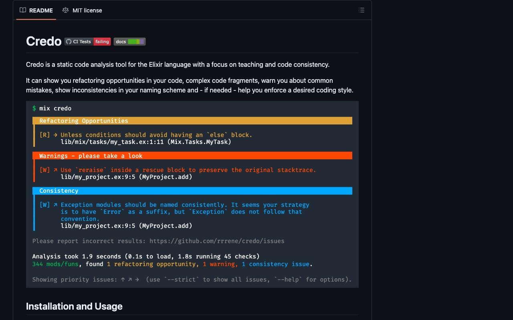The height and width of the screenshot is (320, 513).
Task: Click the Refactoring Opportunities banner in the screenshot
Action: [192, 121]
